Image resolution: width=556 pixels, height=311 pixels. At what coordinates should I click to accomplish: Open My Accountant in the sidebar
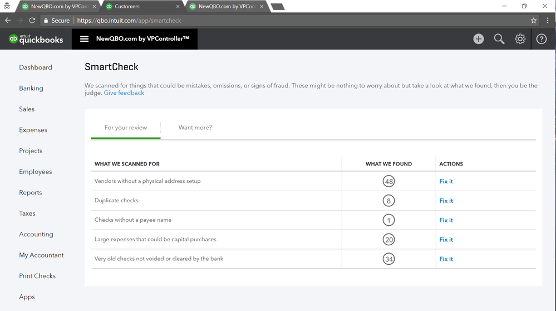(x=42, y=255)
